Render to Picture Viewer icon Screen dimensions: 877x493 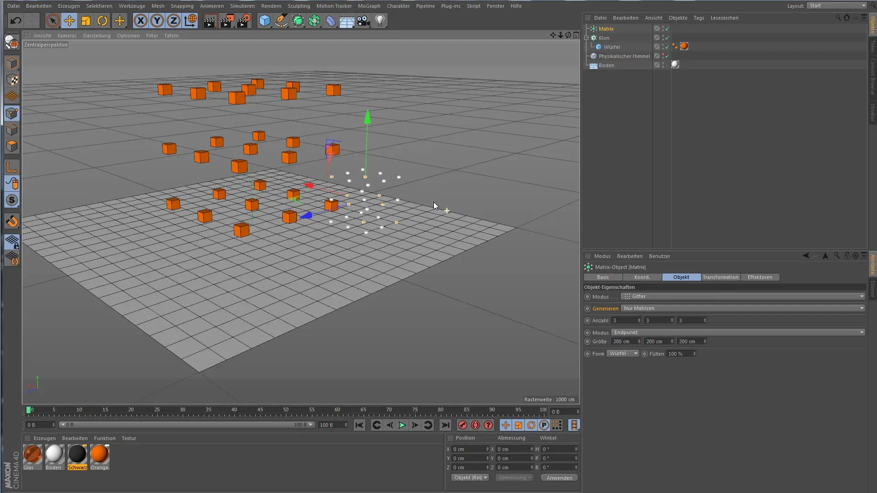pos(227,21)
